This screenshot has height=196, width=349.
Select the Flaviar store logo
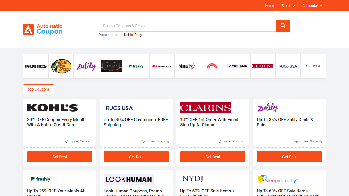click(x=111, y=66)
